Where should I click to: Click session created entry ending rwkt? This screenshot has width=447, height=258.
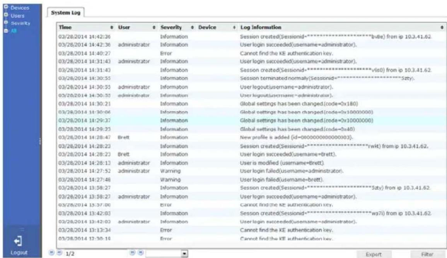(x=334, y=146)
